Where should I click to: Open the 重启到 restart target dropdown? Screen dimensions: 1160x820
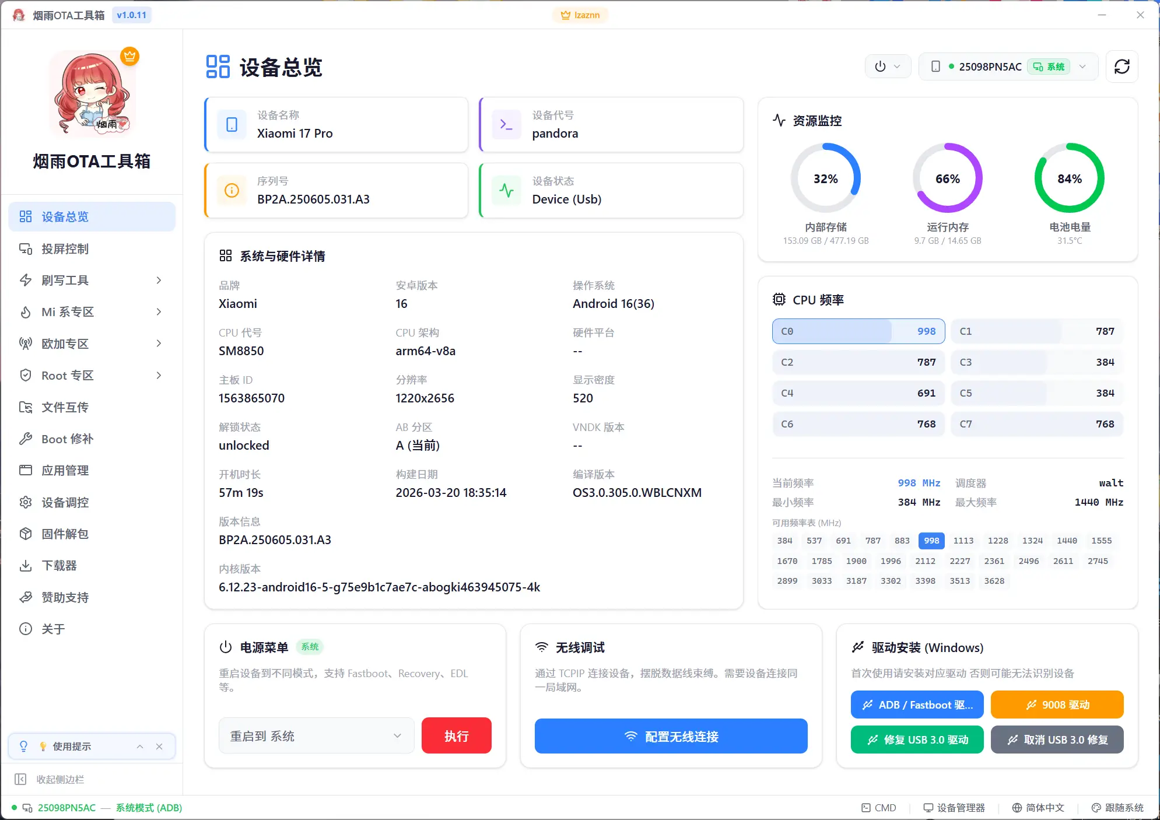[316, 735]
